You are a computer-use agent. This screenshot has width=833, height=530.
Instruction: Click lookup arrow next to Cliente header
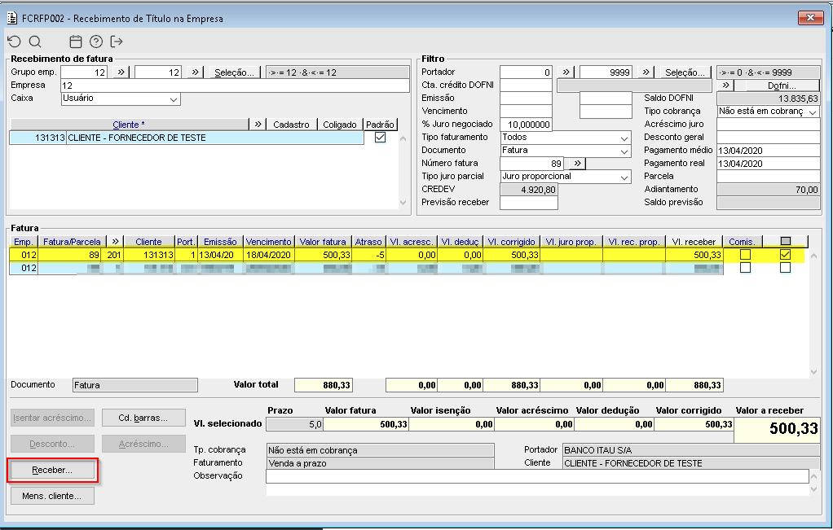pyautogui.click(x=258, y=125)
